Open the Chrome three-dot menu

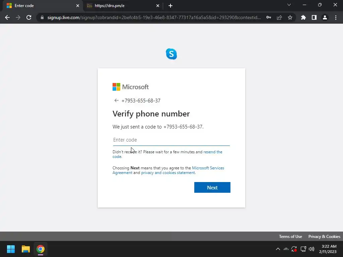point(336,17)
